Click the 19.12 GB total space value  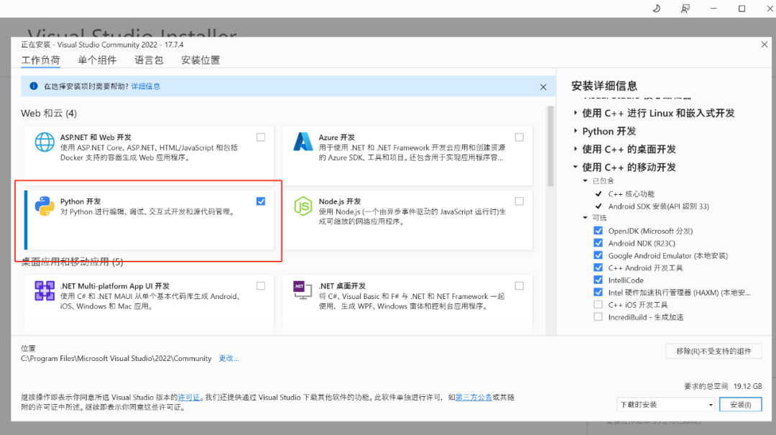(747, 386)
